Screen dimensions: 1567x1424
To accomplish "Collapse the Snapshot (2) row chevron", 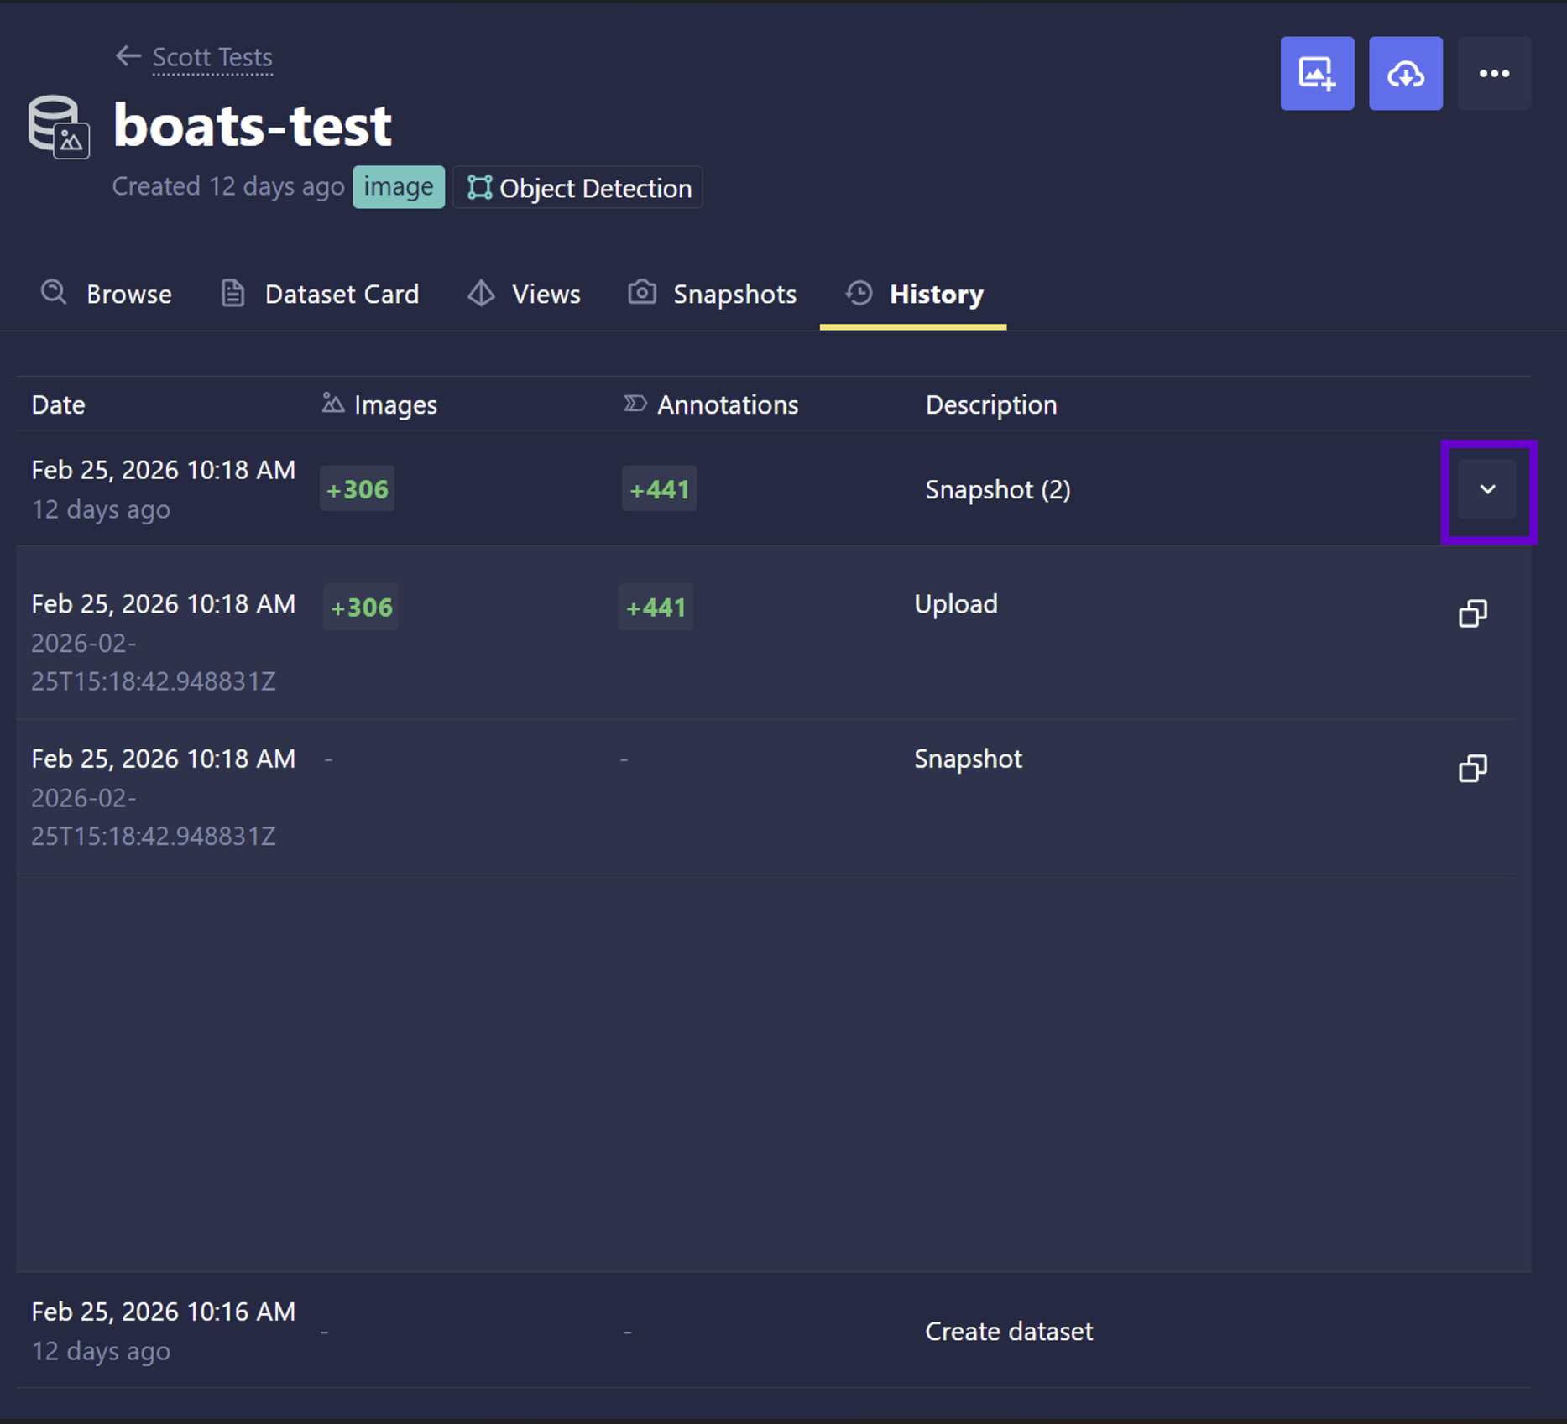I will (x=1487, y=489).
